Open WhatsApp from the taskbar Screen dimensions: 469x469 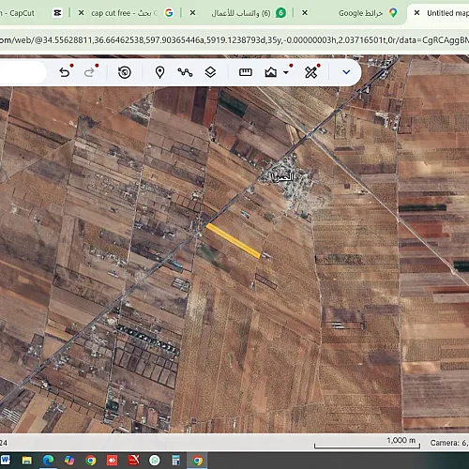point(155,460)
